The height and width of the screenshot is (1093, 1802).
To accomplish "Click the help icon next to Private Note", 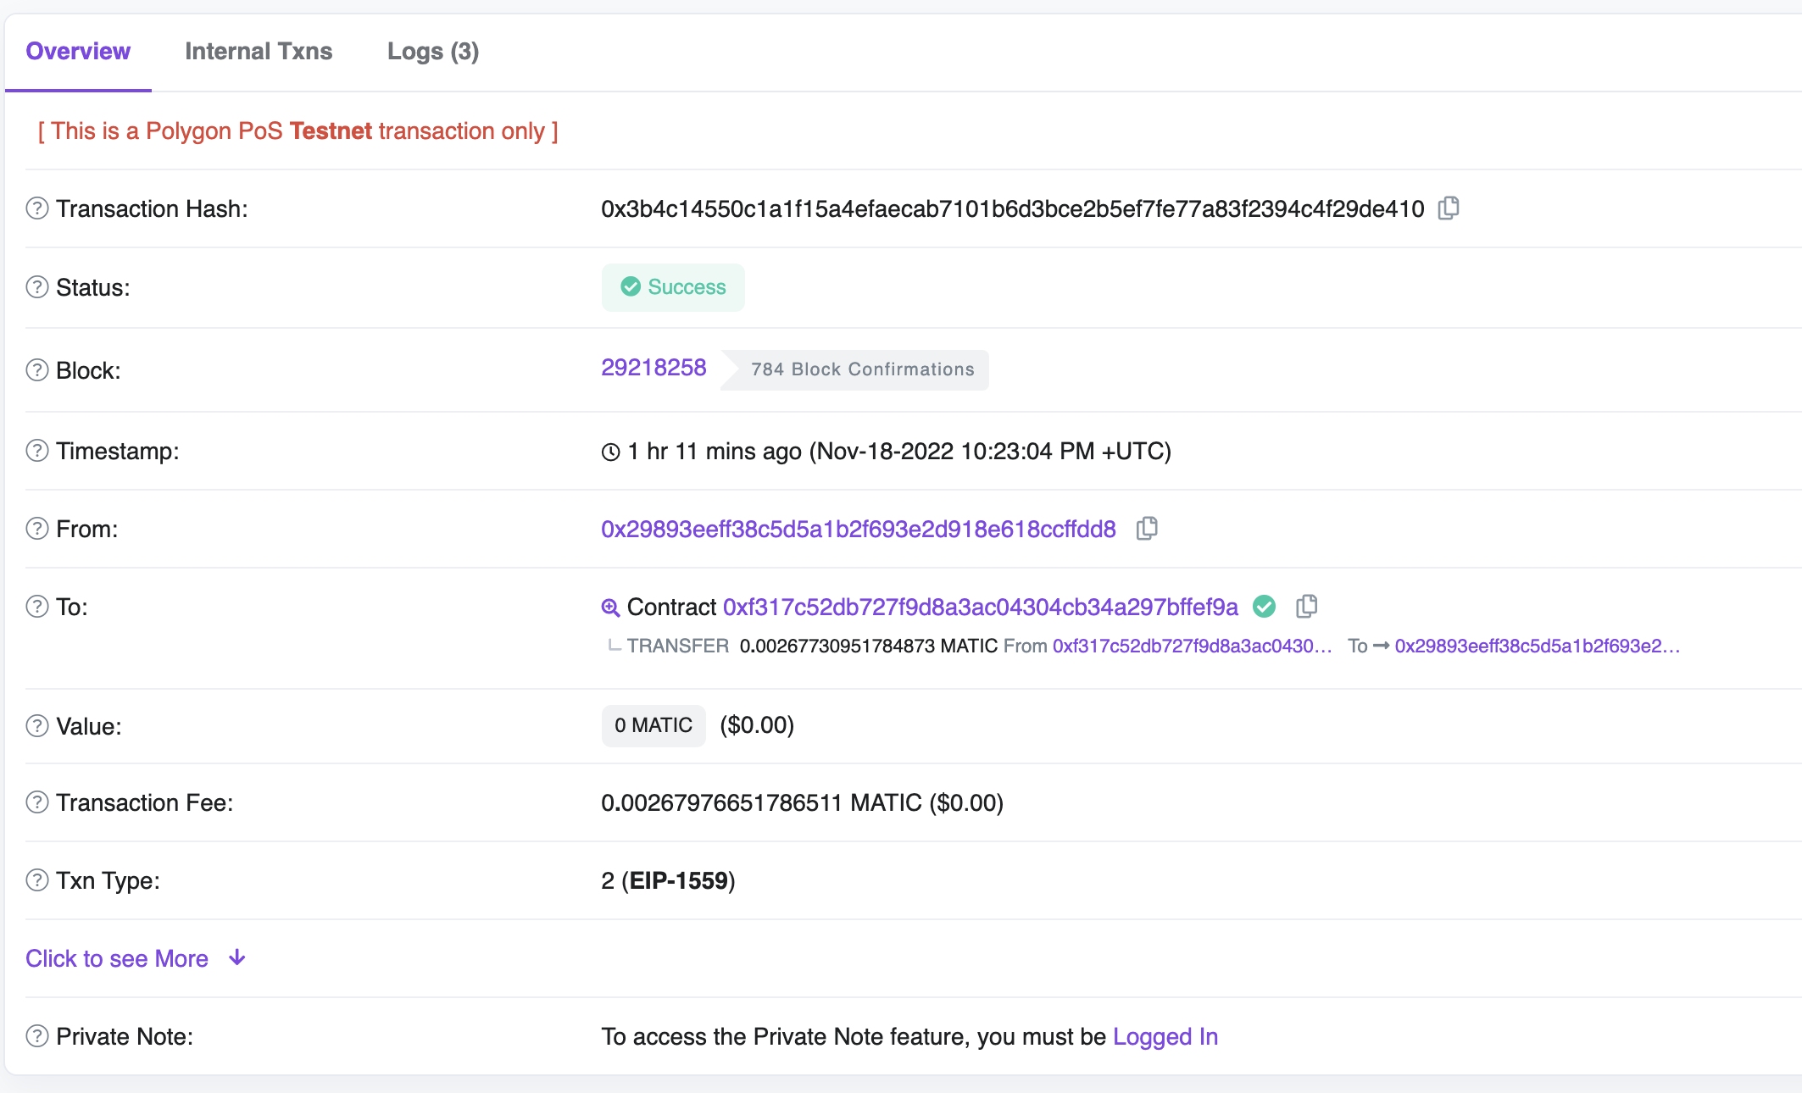I will tap(37, 1036).
